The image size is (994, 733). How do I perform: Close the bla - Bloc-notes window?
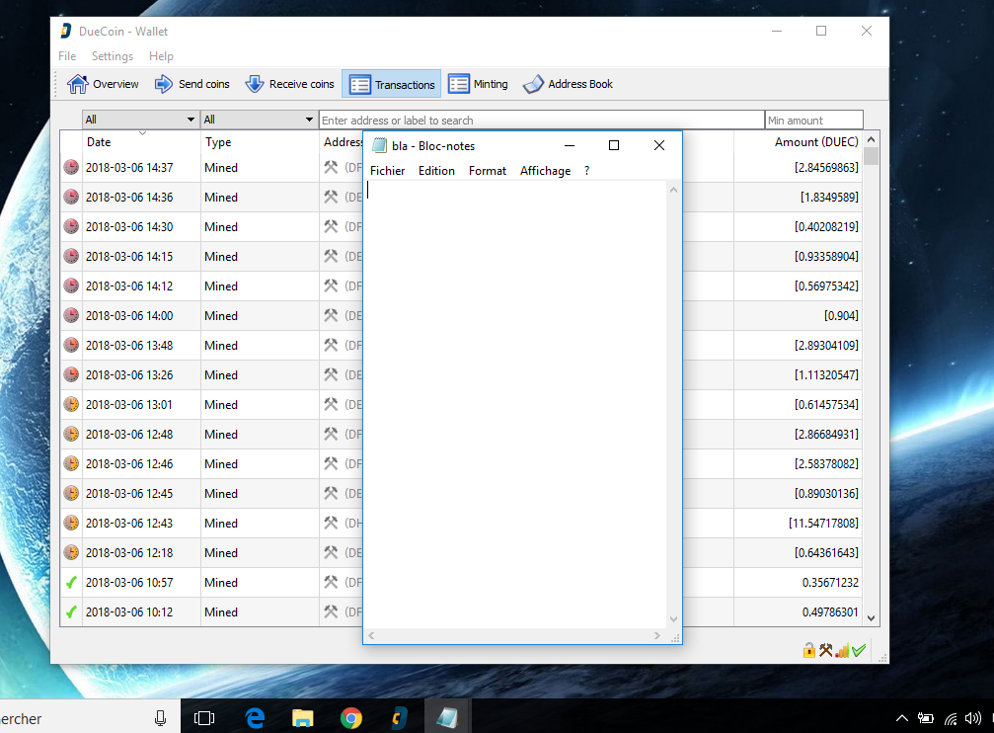tap(659, 145)
